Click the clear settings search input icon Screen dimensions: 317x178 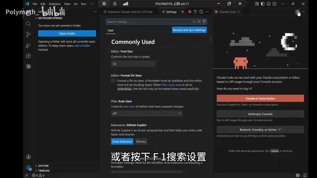pyautogui.click(x=199, y=22)
